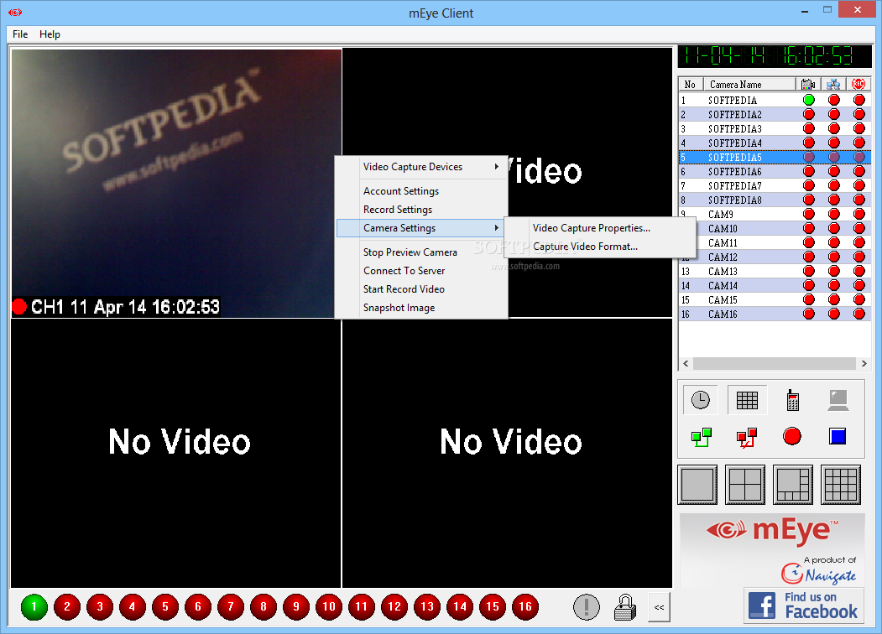
Task: Open the Help menu
Action: tap(50, 34)
